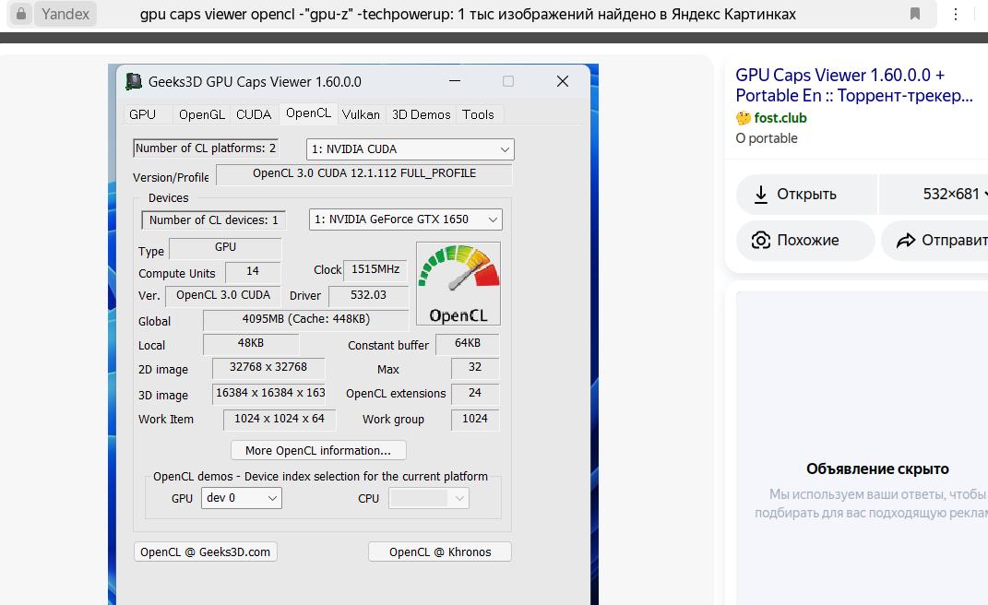Click the Local memory 48KB field
988x605 pixels.
[251, 343]
